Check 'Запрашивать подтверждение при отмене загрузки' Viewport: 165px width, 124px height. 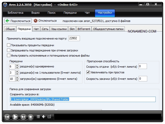pyautogui.click(x=9, y=50)
